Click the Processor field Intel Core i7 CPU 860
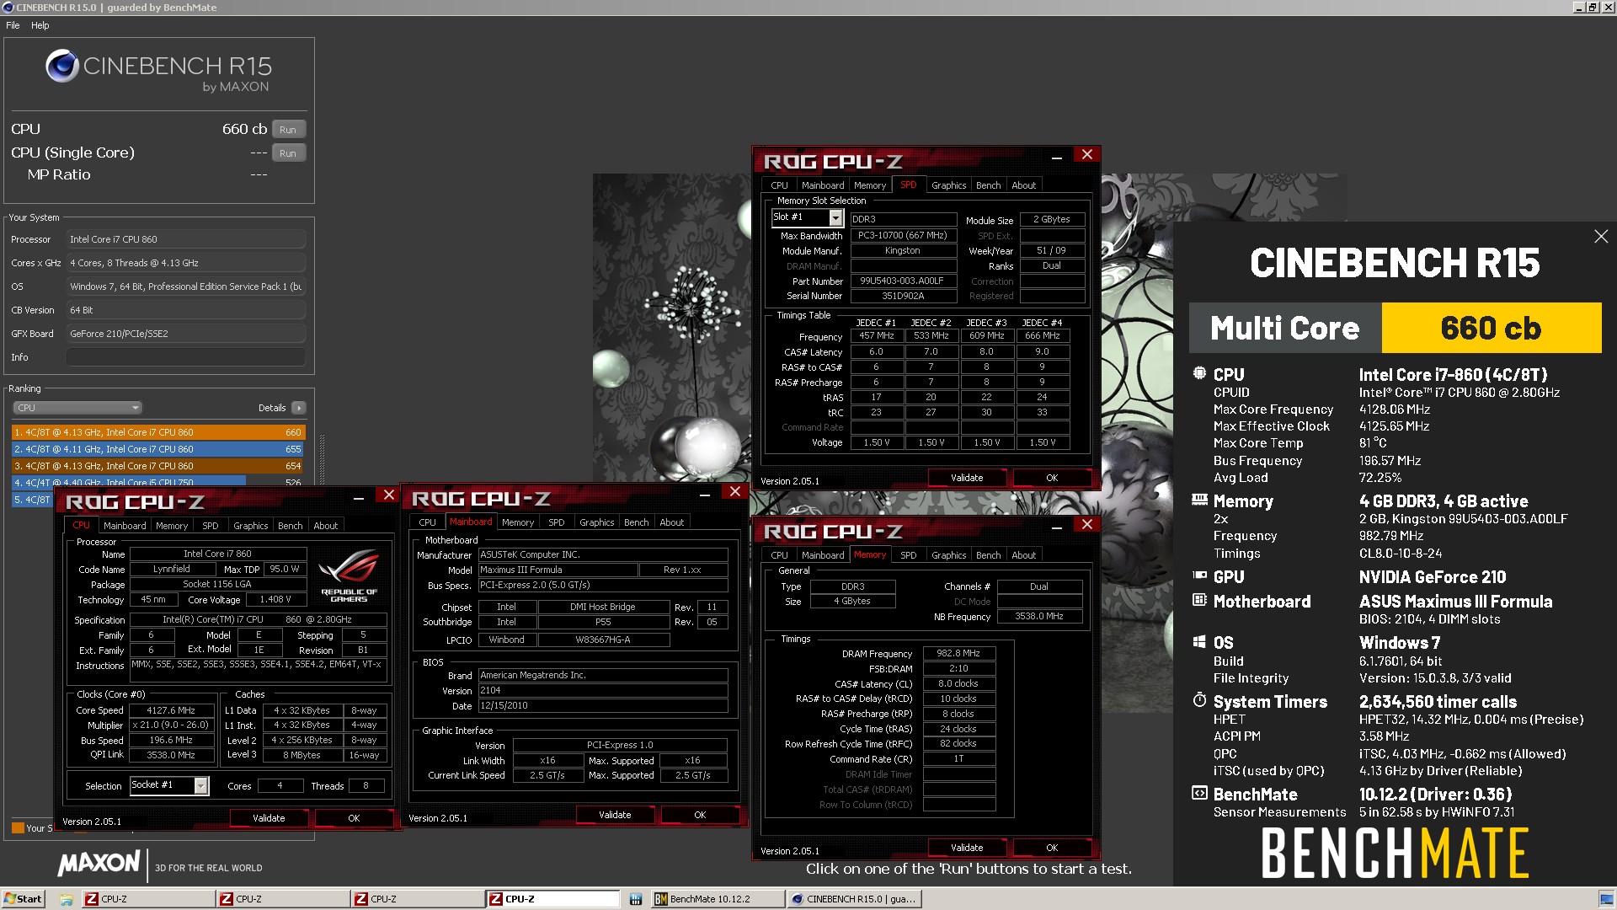 point(185,239)
